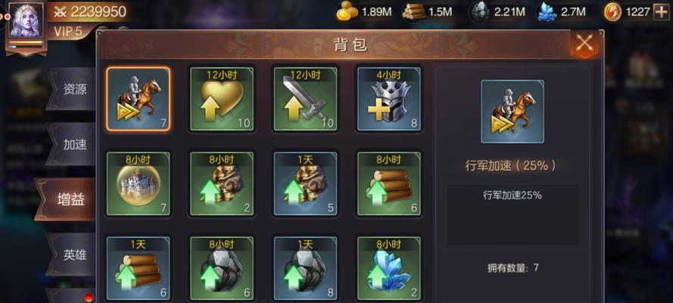Select the 8-hour gold production boost
The width and height of the screenshot is (673, 303).
(222, 183)
